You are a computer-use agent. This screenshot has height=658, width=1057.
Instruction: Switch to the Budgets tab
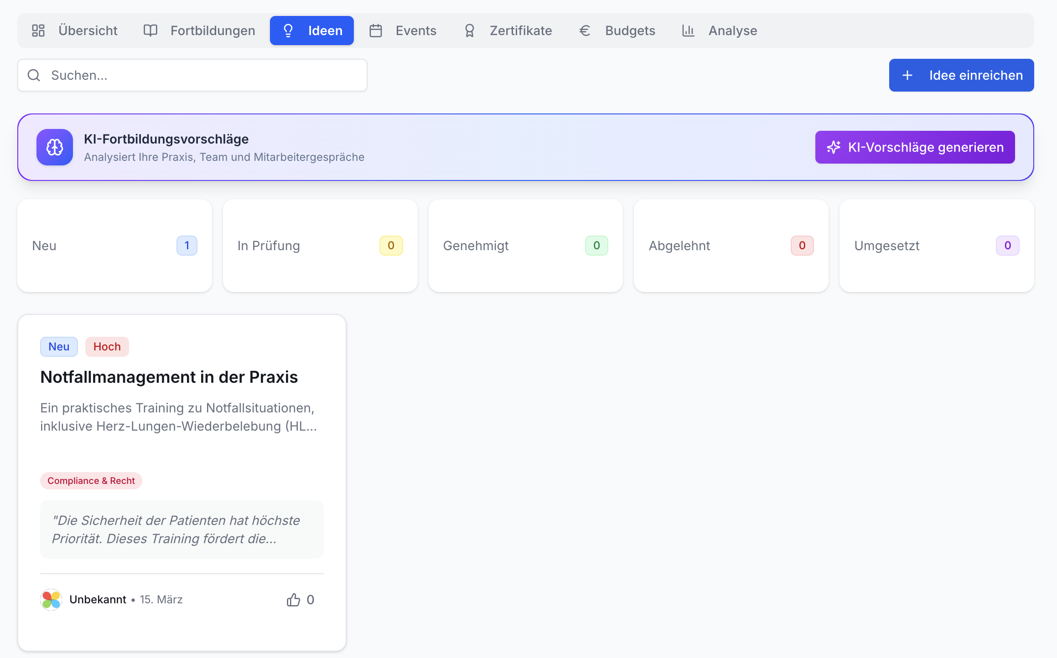tap(617, 31)
